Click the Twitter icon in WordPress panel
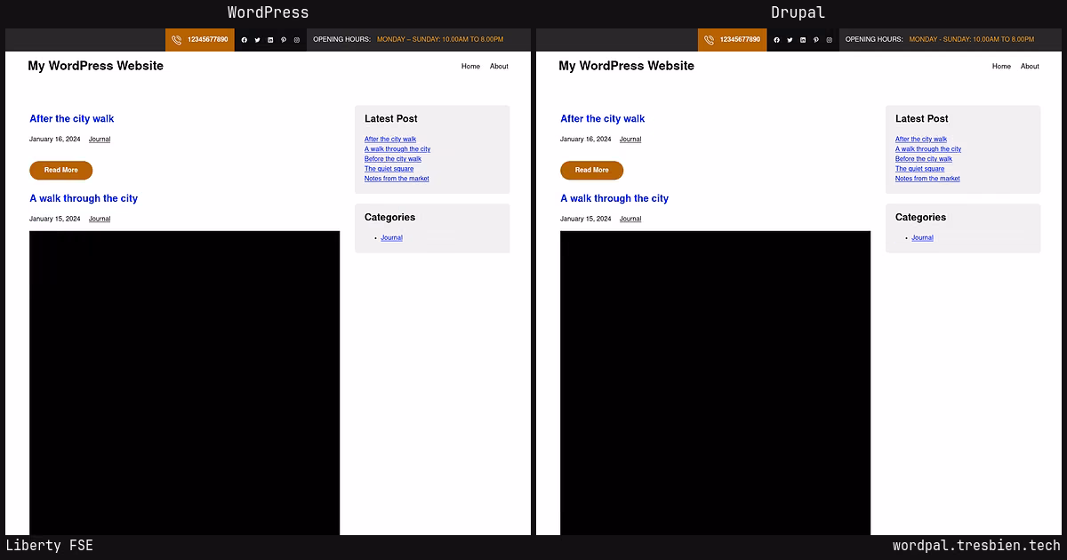 click(x=258, y=40)
